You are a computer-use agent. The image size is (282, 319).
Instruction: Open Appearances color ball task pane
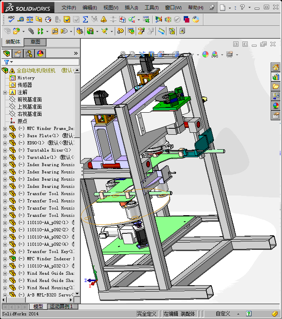pyautogui.click(x=276, y=106)
